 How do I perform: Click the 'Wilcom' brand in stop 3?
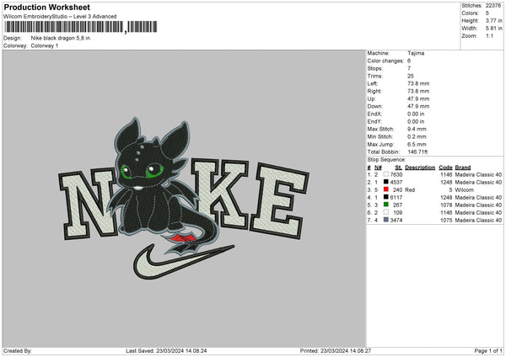[465, 189]
